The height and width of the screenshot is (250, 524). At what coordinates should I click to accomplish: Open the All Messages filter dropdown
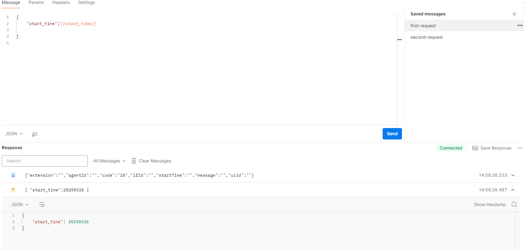(110, 161)
